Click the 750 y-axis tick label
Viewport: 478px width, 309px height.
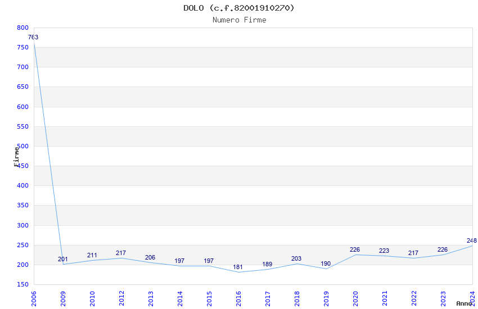point(23,47)
